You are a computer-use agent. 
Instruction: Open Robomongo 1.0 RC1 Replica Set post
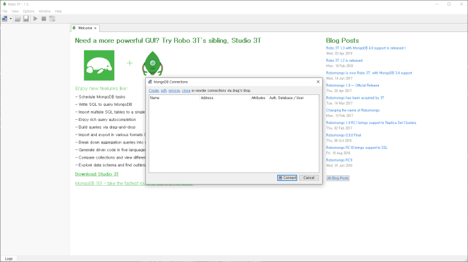click(371, 123)
